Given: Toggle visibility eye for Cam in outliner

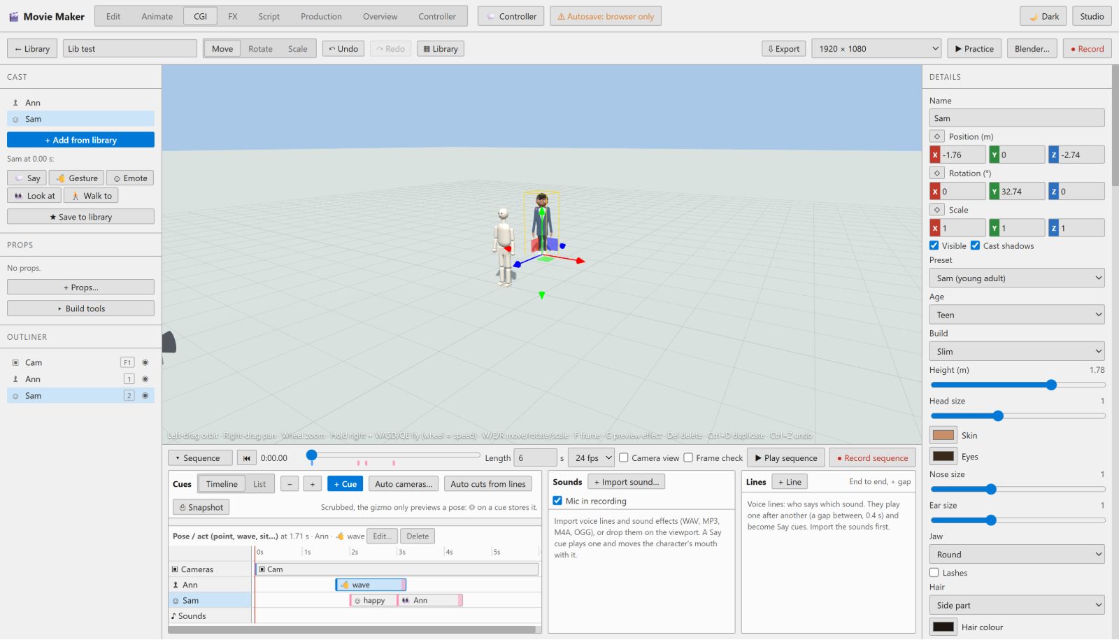Looking at the screenshot, I should point(145,362).
